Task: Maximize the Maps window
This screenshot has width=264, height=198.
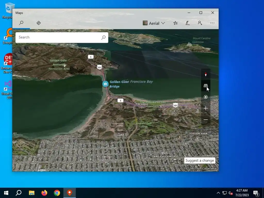Action: (201, 13)
